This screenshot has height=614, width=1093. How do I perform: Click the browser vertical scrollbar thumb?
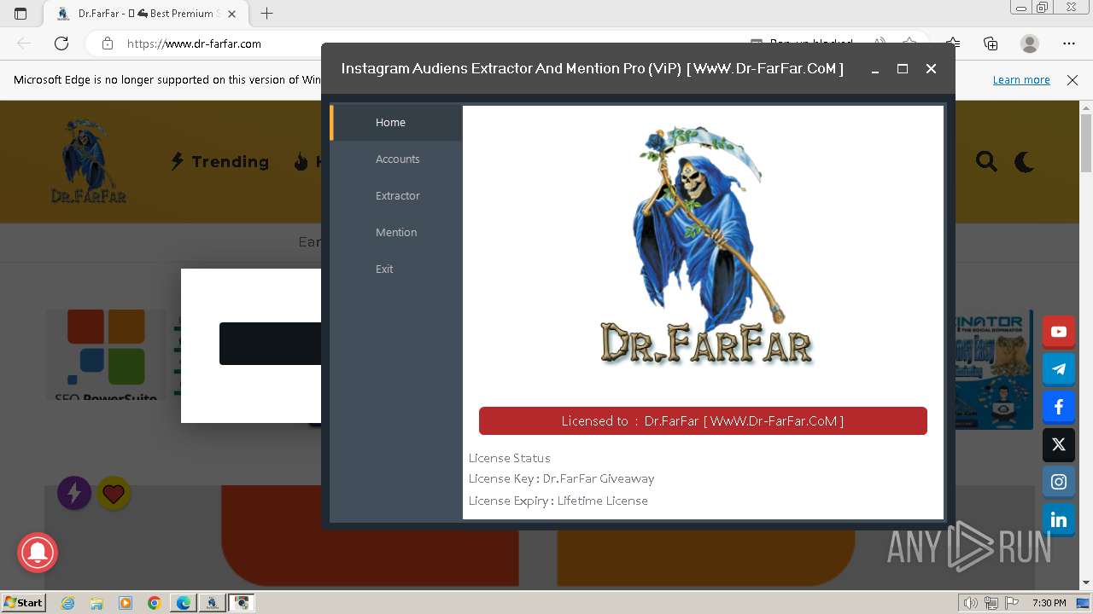pos(1086,143)
